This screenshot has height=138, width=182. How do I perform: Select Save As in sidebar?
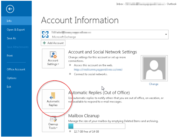pos(11,38)
